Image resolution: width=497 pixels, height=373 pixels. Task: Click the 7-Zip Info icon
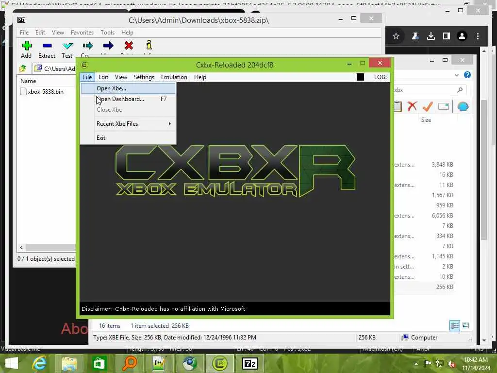(149, 46)
